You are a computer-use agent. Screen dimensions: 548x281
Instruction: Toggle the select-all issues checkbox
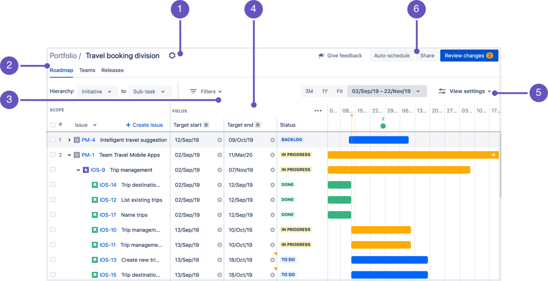pyautogui.click(x=53, y=125)
